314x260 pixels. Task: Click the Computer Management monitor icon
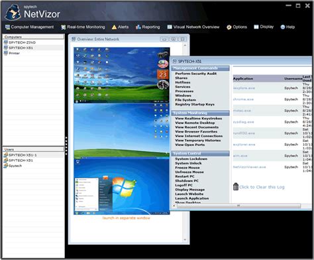(x=7, y=27)
